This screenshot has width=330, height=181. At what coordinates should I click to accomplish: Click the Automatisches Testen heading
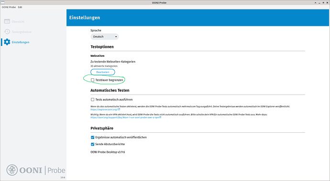tap(110, 90)
